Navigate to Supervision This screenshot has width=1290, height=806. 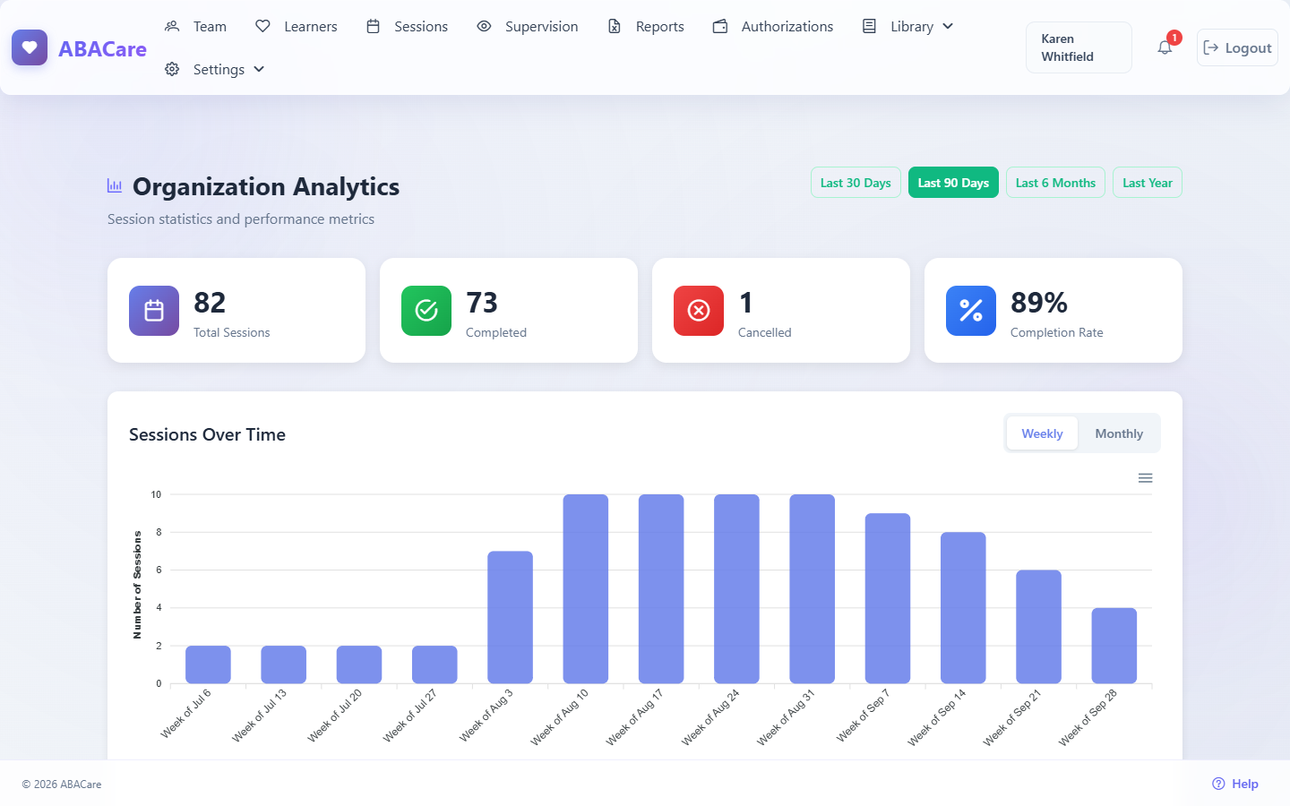(x=528, y=27)
